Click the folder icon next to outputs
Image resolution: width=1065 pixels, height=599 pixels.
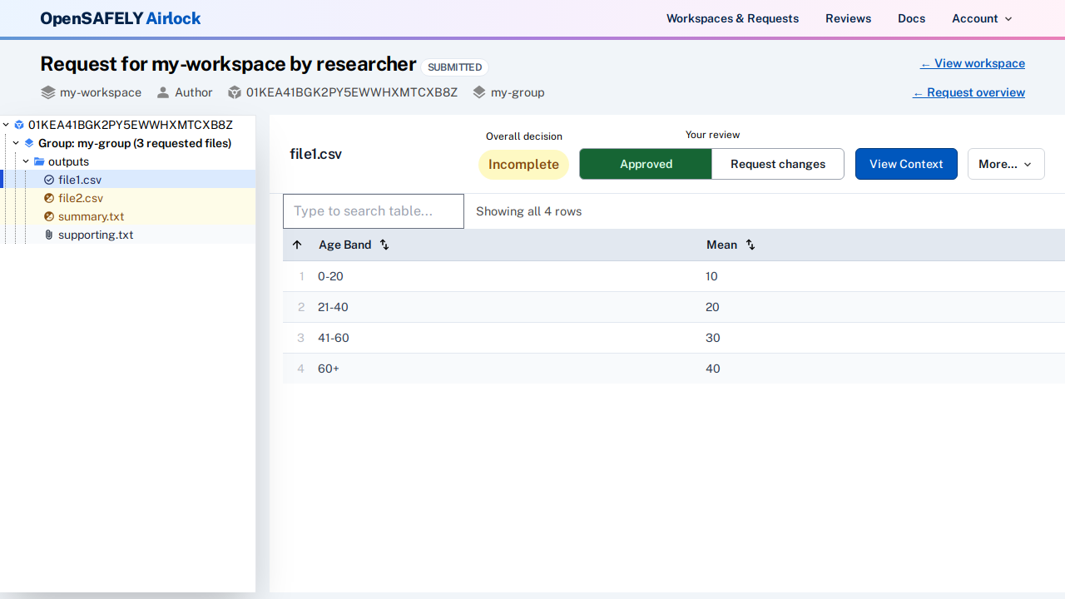pos(40,161)
